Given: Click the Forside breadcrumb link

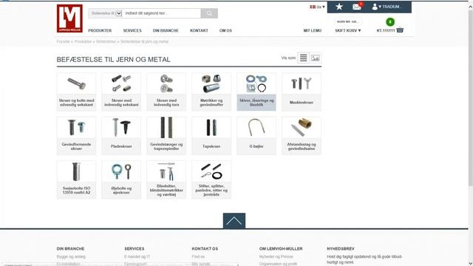Looking at the screenshot, I should point(63,41).
